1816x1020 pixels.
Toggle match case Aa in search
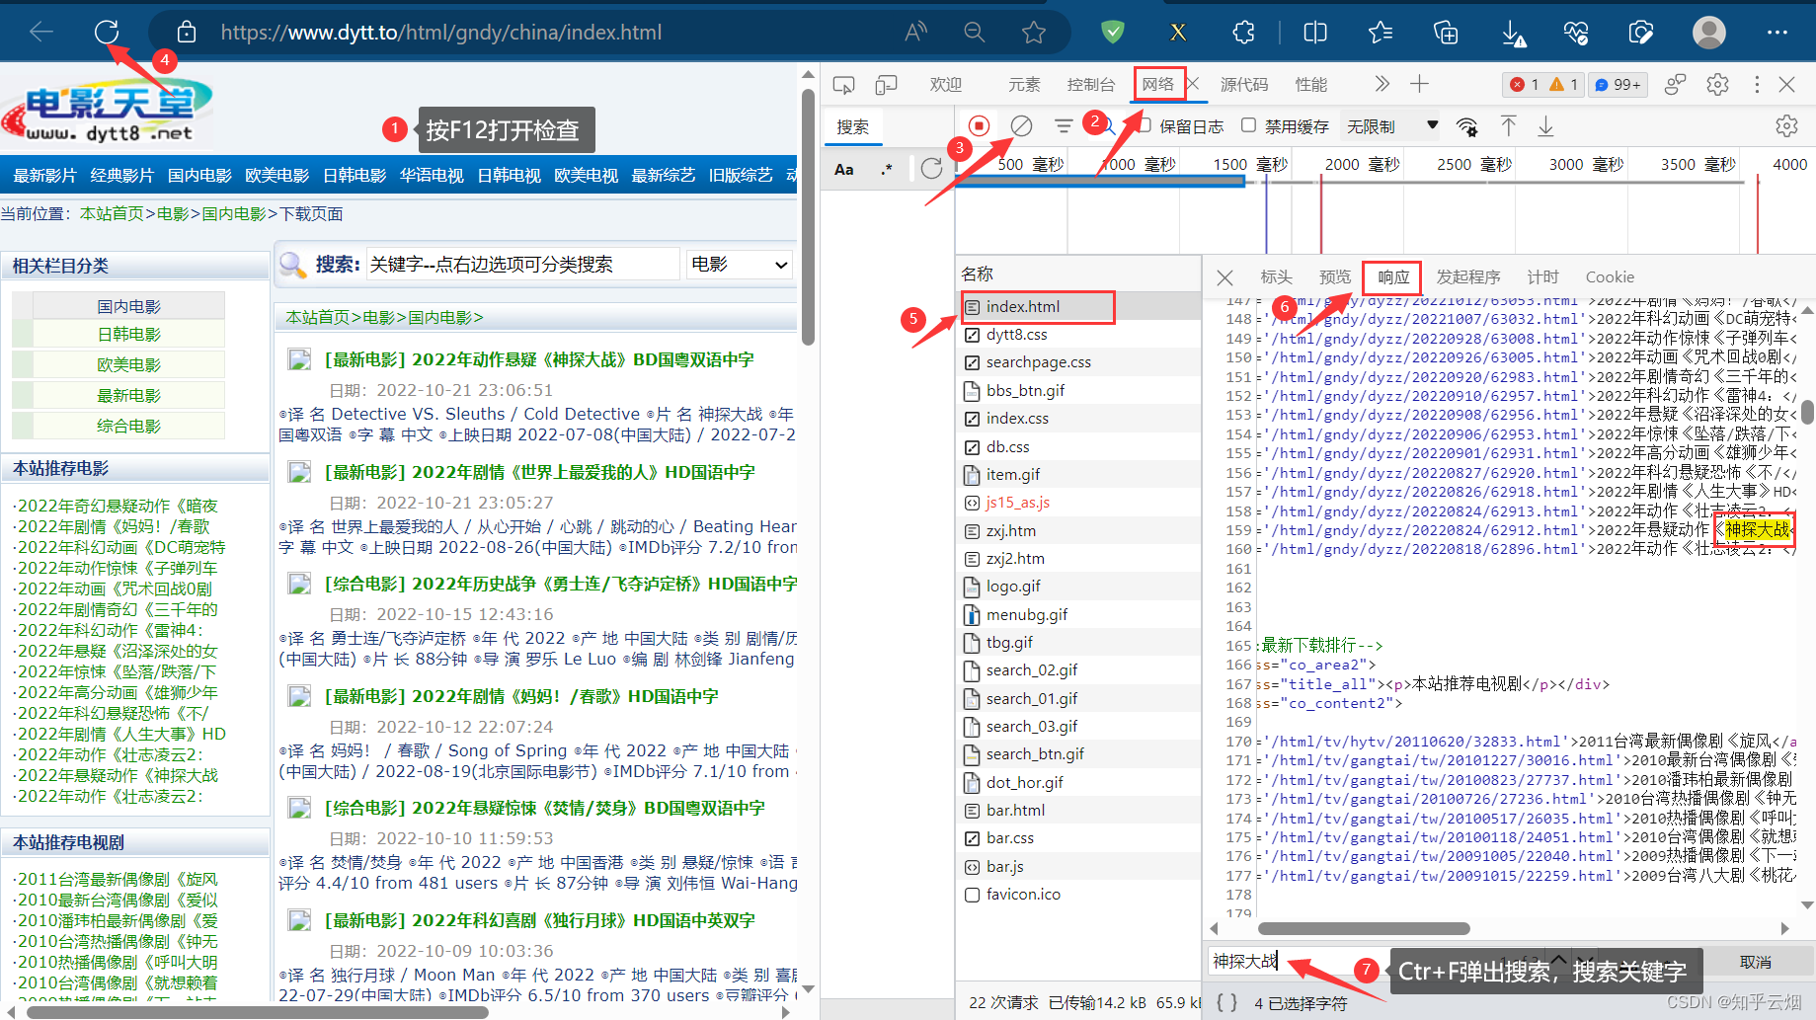click(x=844, y=169)
